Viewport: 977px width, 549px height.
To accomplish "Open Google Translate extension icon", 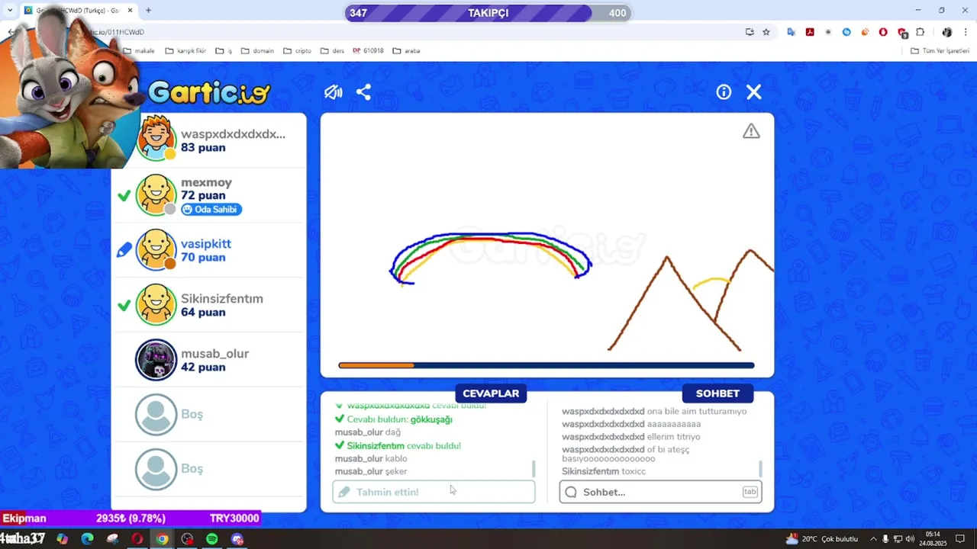I will click(792, 32).
